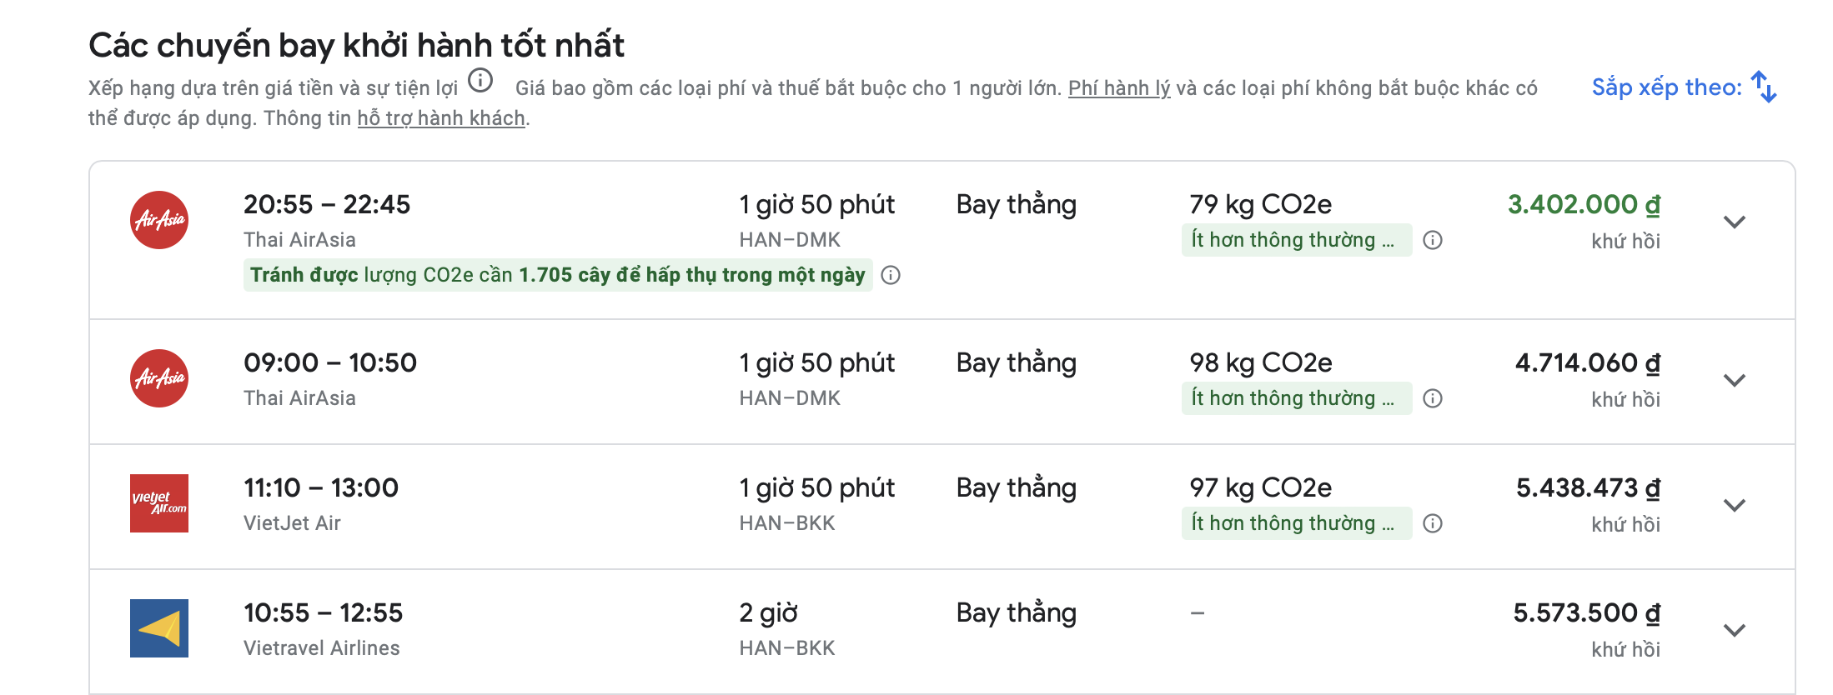Click the Ít hơn thông thường badge on VietJet flight
This screenshot has width=1833, height=695.
coord(1297,523)
